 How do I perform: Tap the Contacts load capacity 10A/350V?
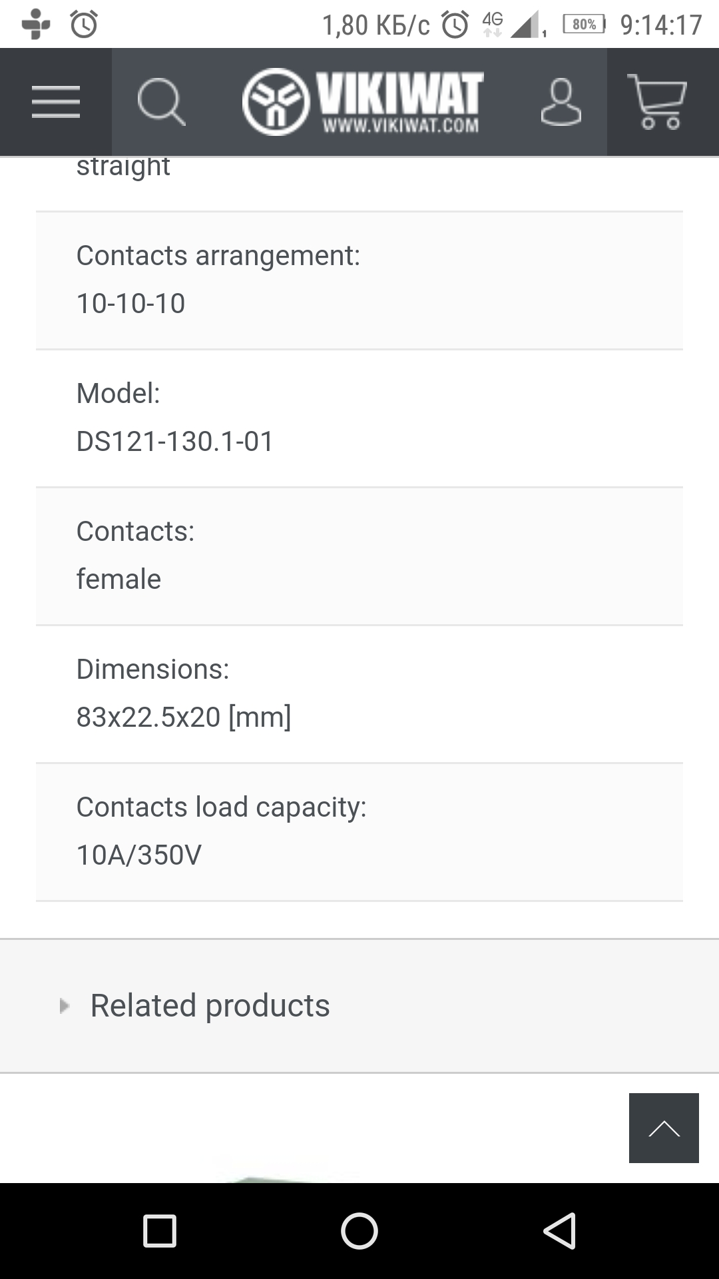coord(139,855)
